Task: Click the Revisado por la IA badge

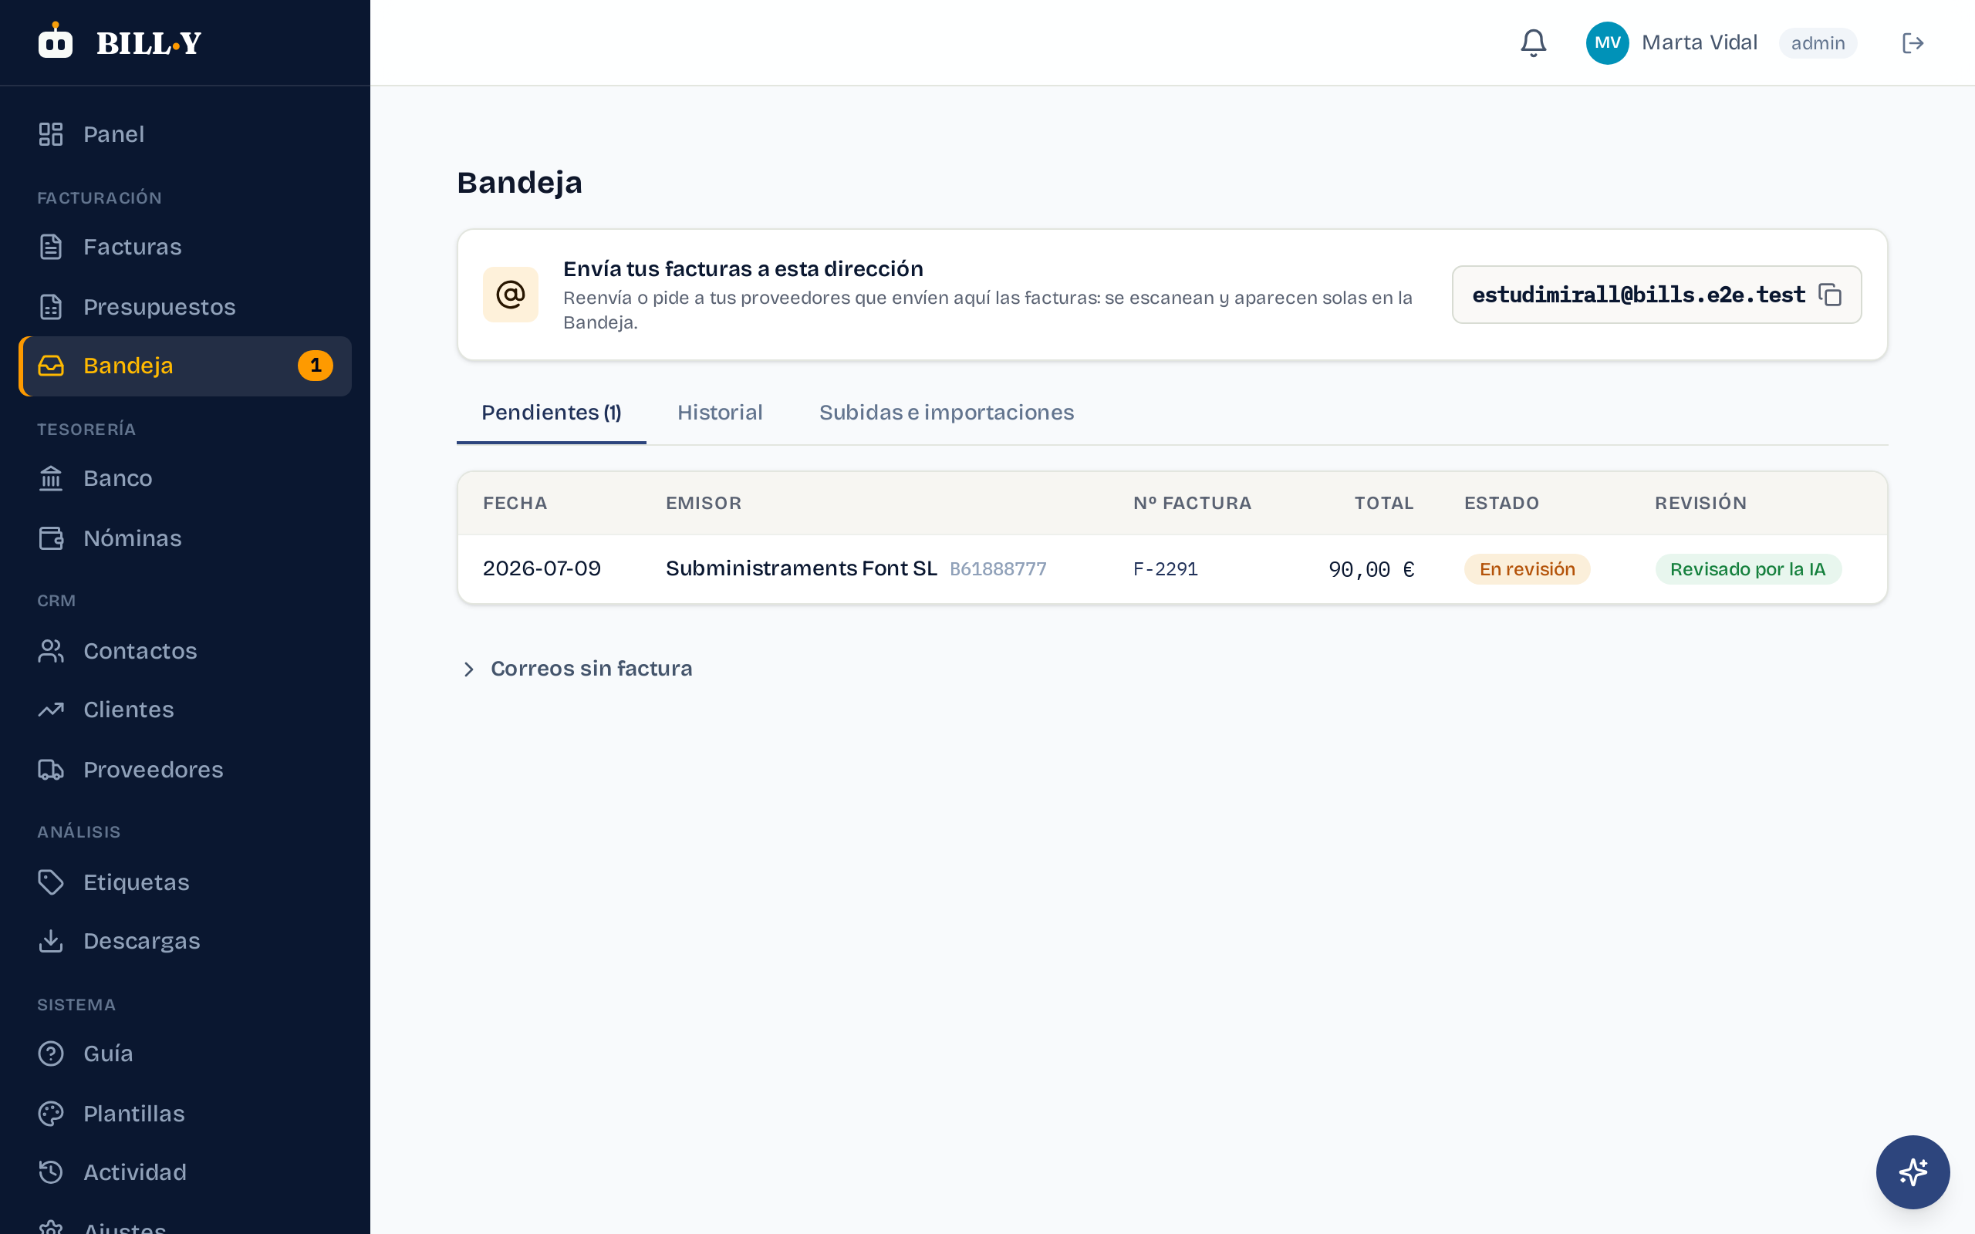Action: coord(1747,569)
